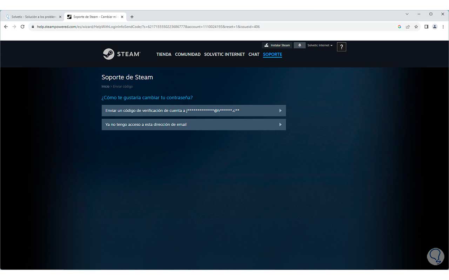Image resolution: width=449 pixels, height=280 pixels.
Task: Open the Google icon in the address bar
Action: (x=400, y=27)
